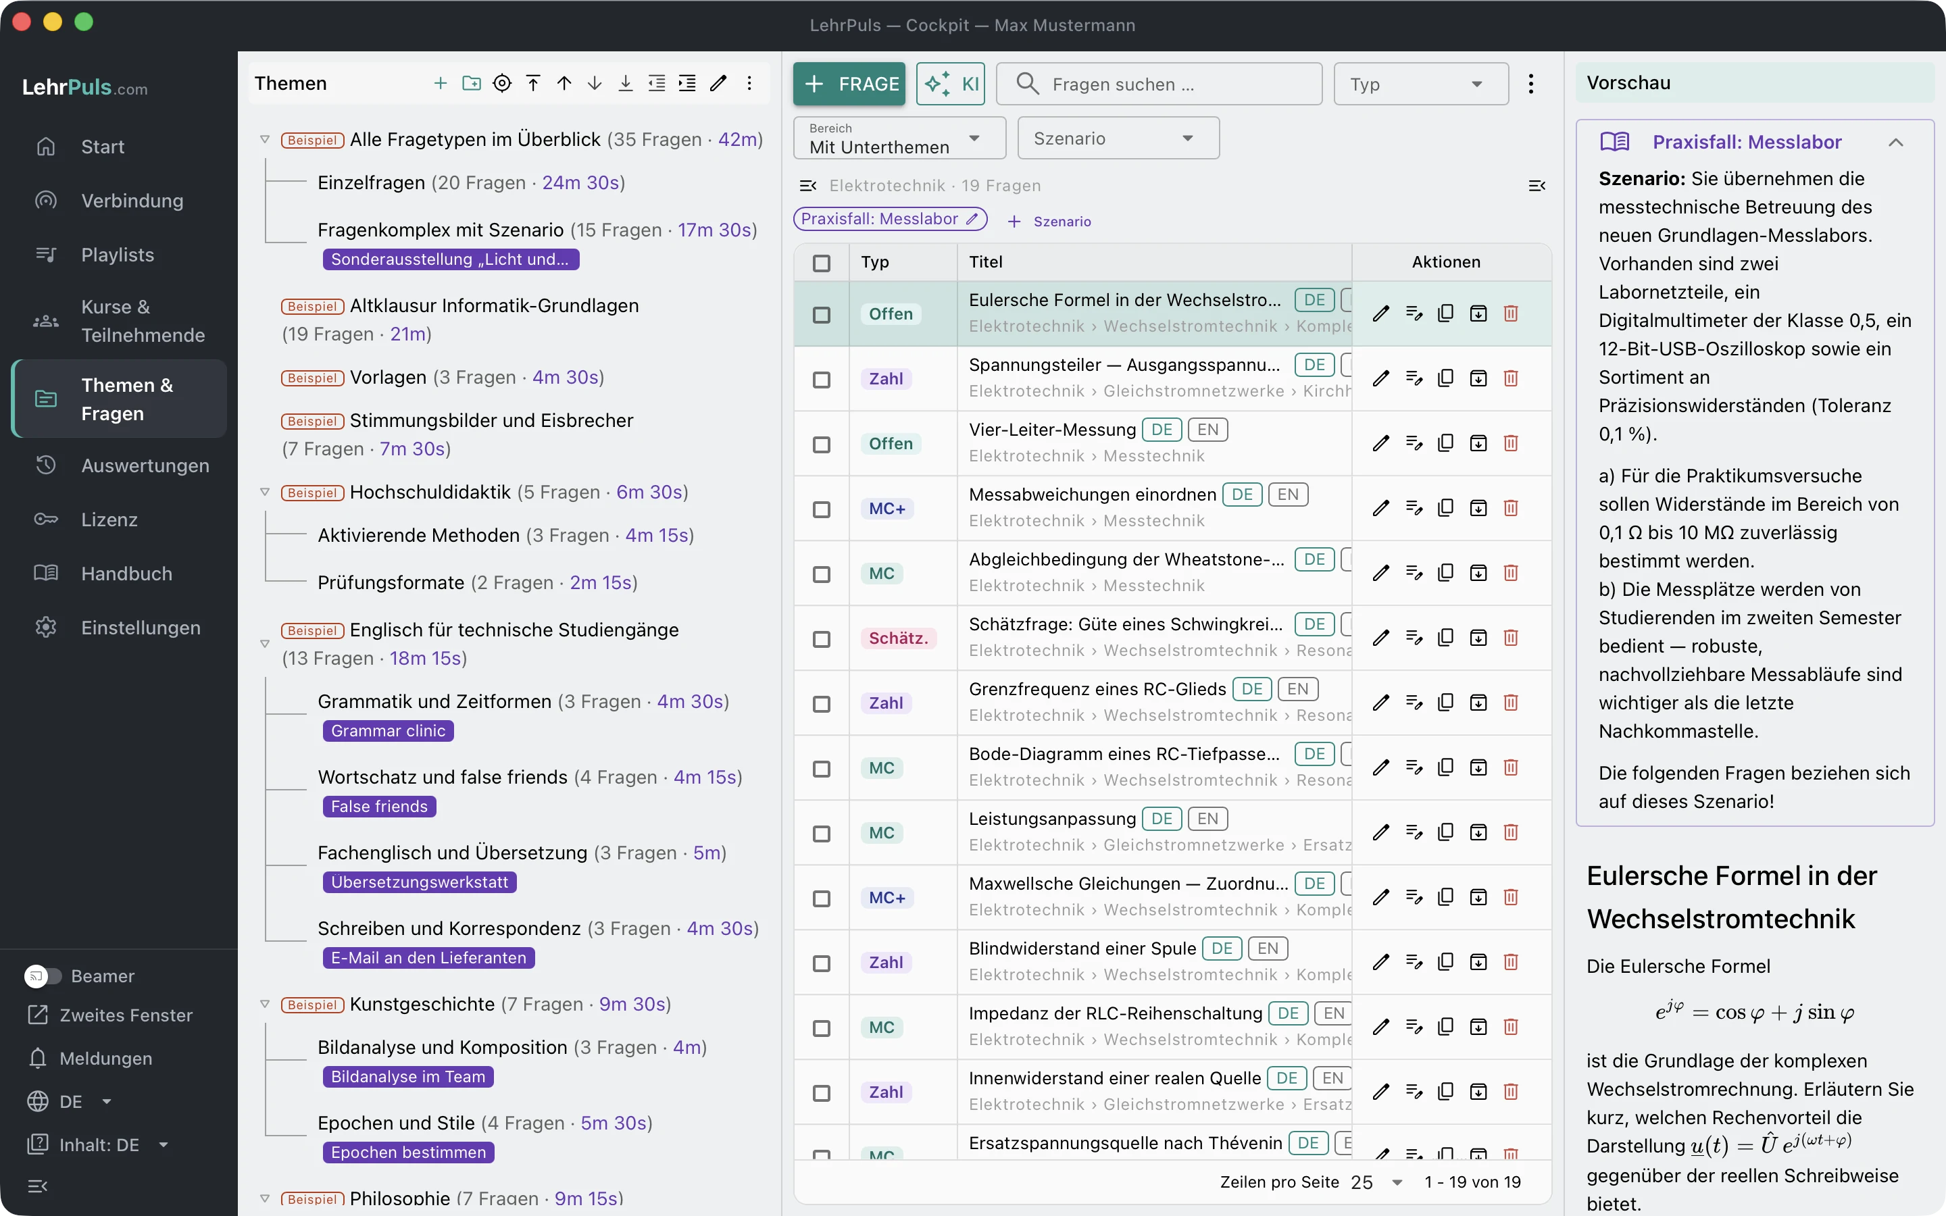1946x1216 pixels.
Task: Collapse the question list panel on the right
Action: (x=1537, y=186)
